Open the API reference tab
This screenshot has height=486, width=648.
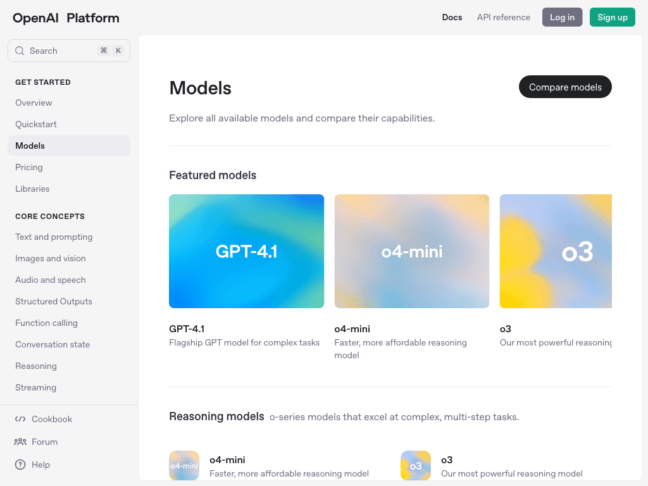coord(503,17)
